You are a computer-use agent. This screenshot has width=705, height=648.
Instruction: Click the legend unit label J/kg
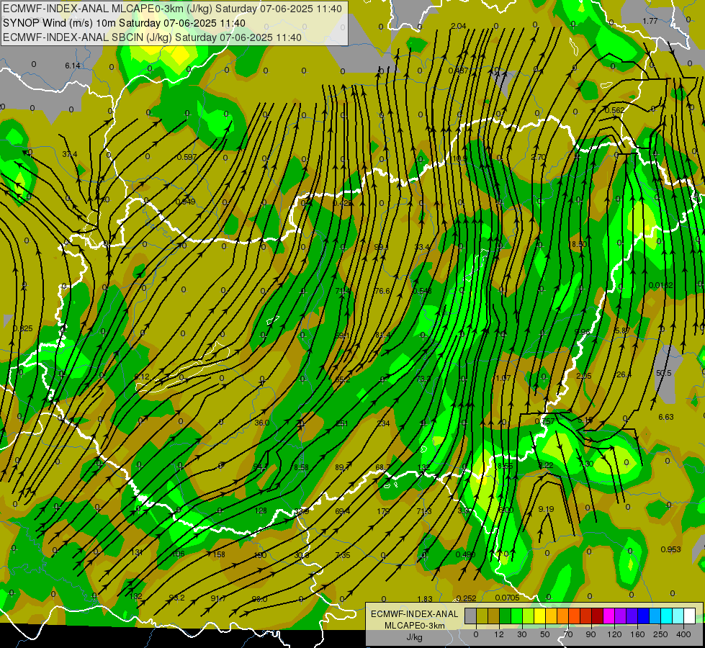[x=414, y=637]
